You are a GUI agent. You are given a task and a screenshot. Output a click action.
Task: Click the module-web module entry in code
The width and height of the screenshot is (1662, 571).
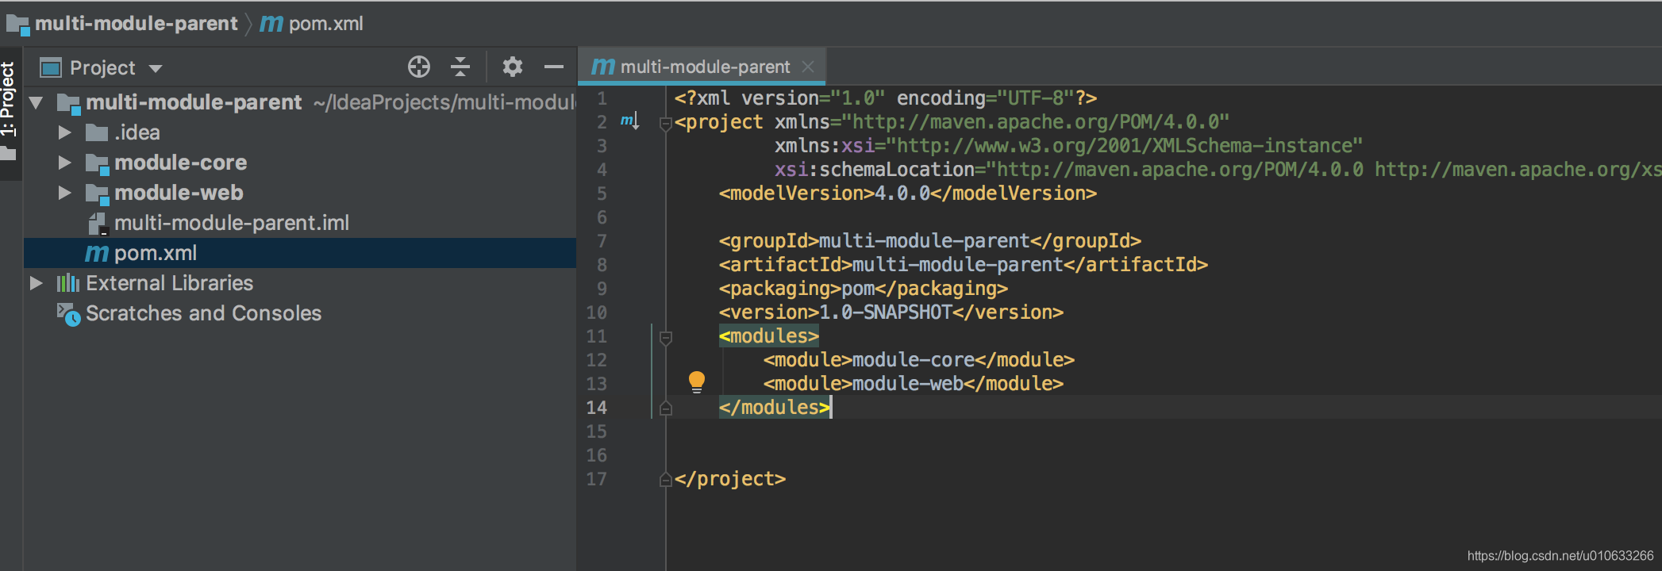pos(913,384)
